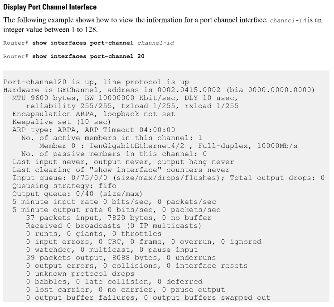The width and height of the screenshot is (334, 307).
Task: Click the 'Display Port Channel Interface' heading
Action: pos(50,7)
